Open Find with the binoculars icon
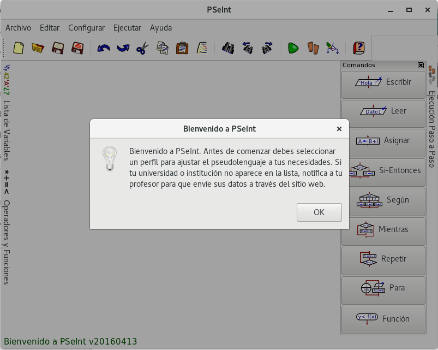Viewport: 438px width, 350px height. [x=228, y=48]
